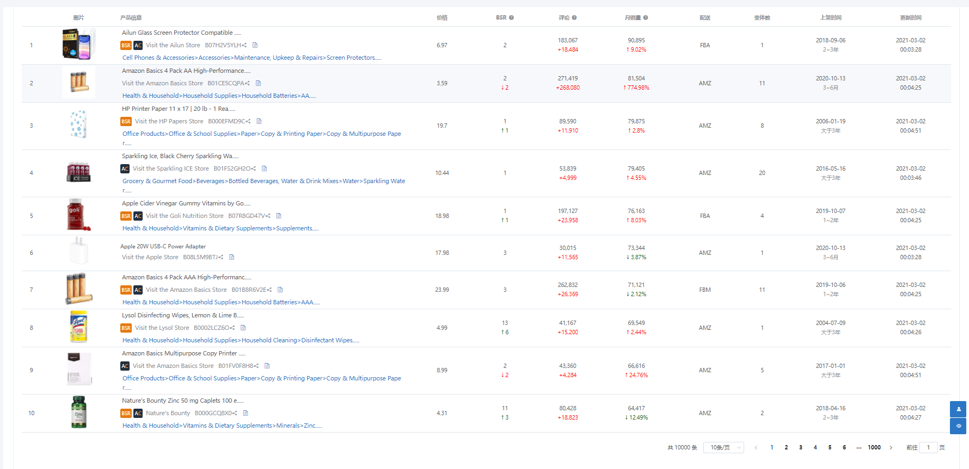Click the AC badge for Sparkling Ice
This screenshot has width=969, height=469.
pos(125,169)
